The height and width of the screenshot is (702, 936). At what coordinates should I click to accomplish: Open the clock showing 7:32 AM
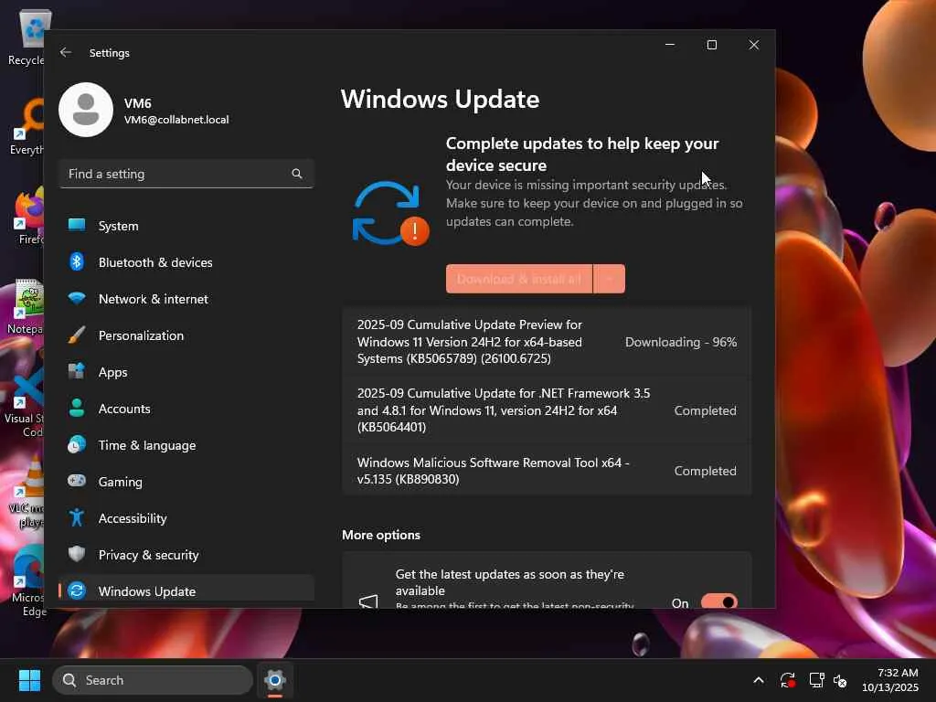point(890,680)
